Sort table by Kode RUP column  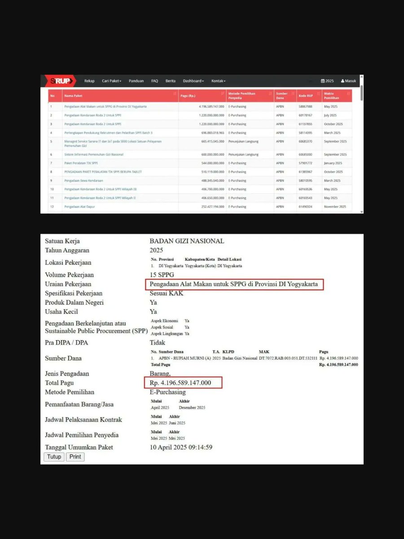[x=309, y=96]
